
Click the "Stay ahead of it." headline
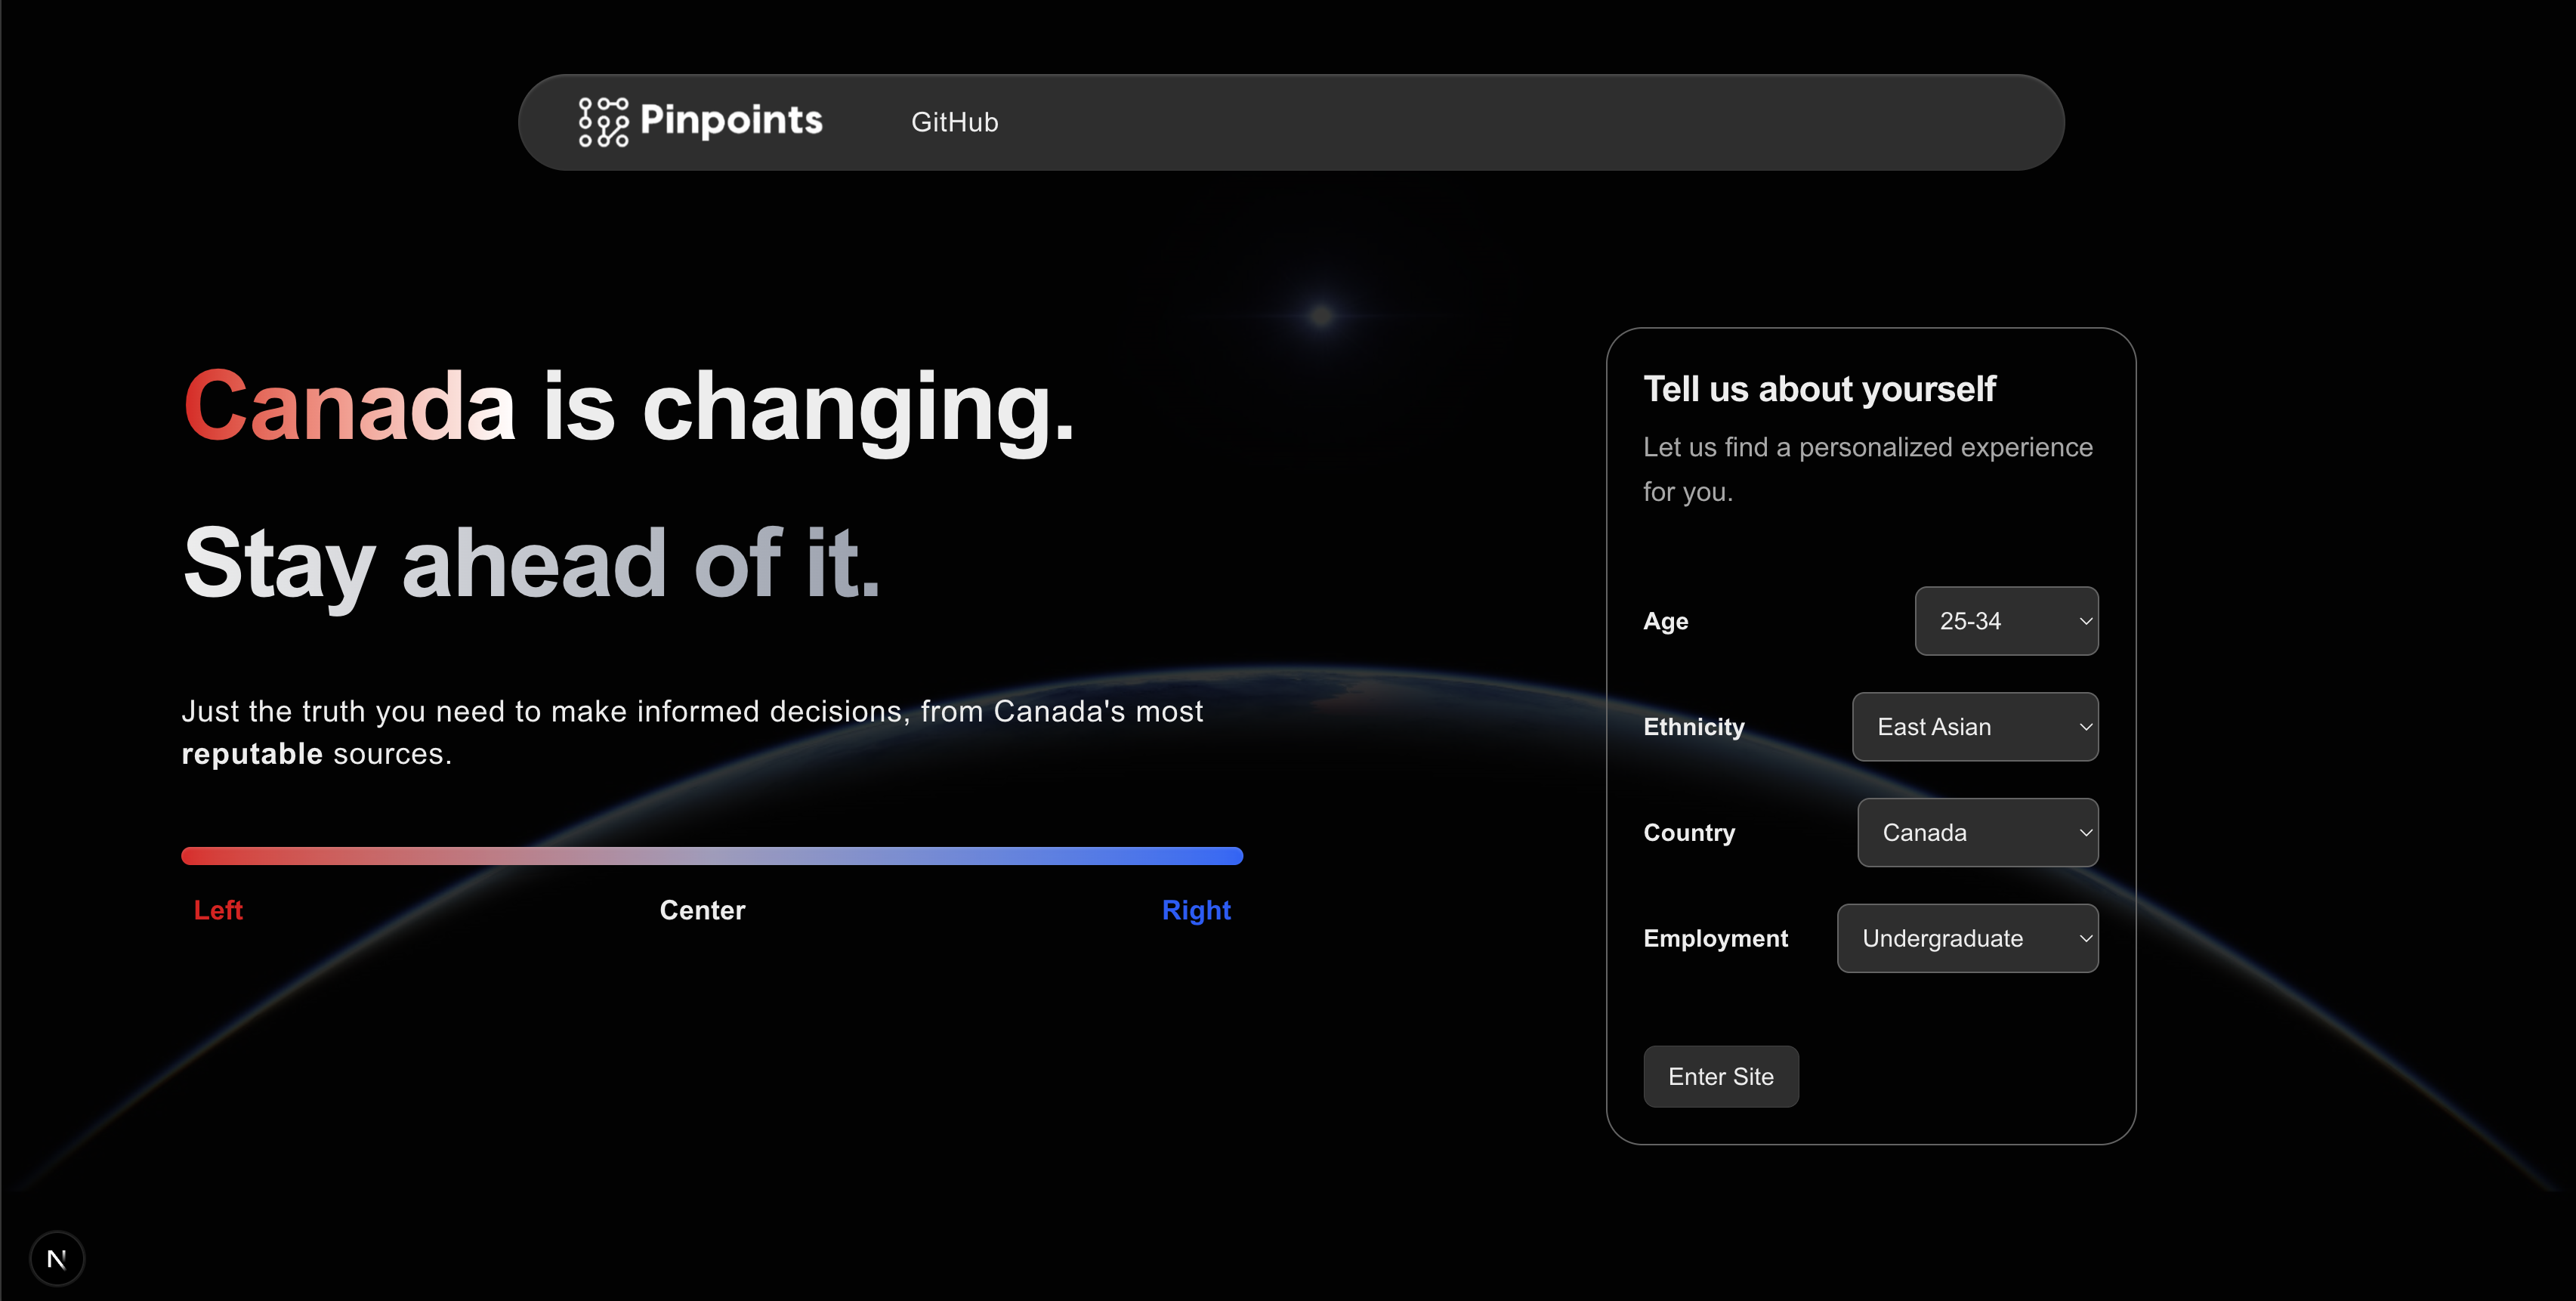pyautogui.click(x=531, y=564)
